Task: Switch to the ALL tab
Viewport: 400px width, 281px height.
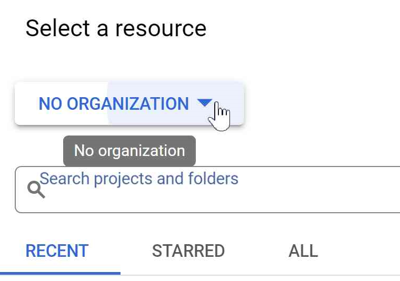Action: pyautogui.click(x=303, y=251)
